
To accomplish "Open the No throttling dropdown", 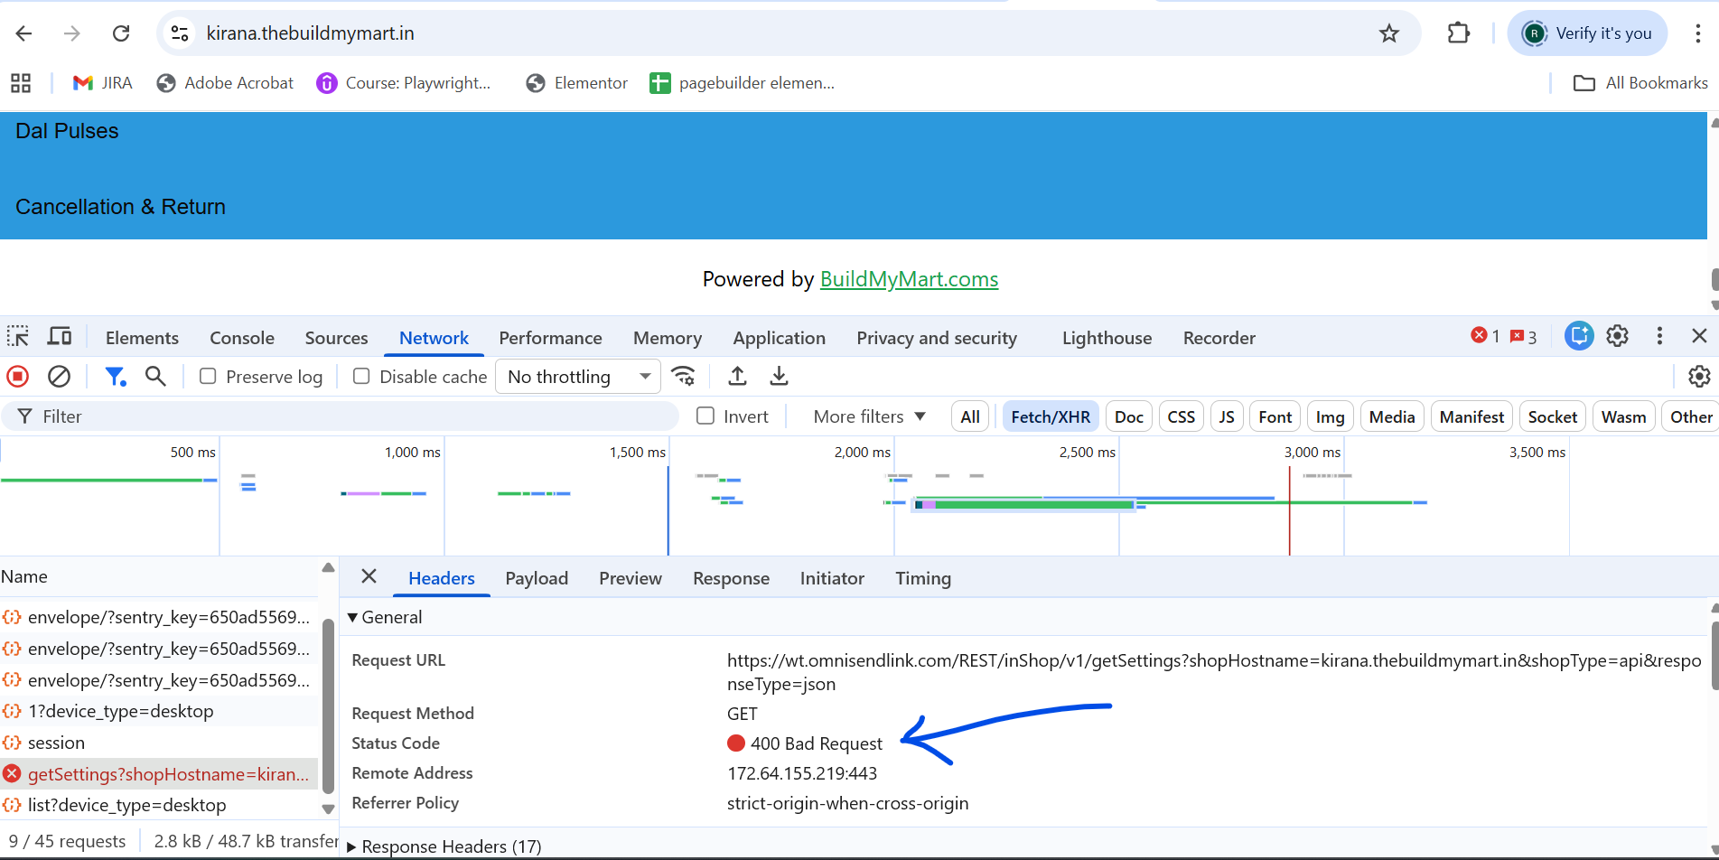I will point(578,377).
